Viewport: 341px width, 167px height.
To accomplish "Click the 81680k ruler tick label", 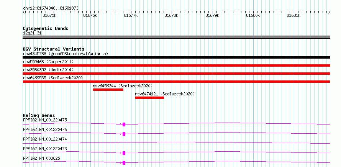I will (x=253, y=15).
